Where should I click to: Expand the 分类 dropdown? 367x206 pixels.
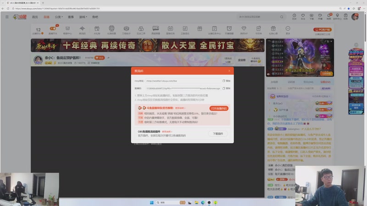(x=59, y=17)
